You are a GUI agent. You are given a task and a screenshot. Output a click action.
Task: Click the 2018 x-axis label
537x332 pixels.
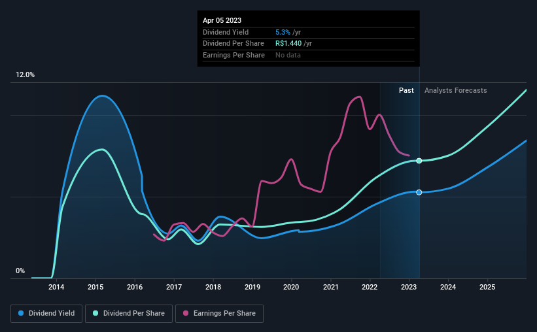coord(213,287)
